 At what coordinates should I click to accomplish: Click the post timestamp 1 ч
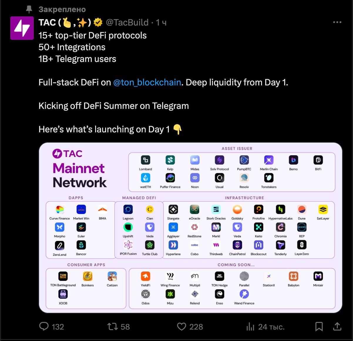click(161, 23)
